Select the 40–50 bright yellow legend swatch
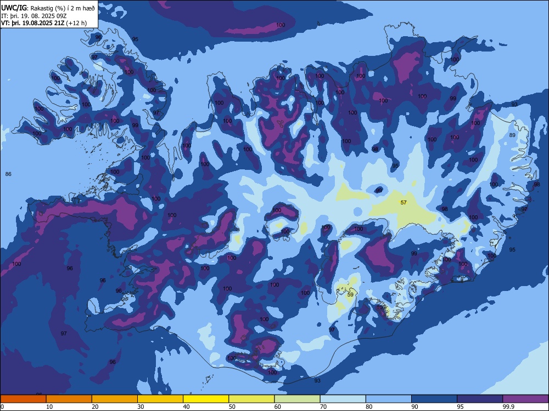 (x=206, y=399)
